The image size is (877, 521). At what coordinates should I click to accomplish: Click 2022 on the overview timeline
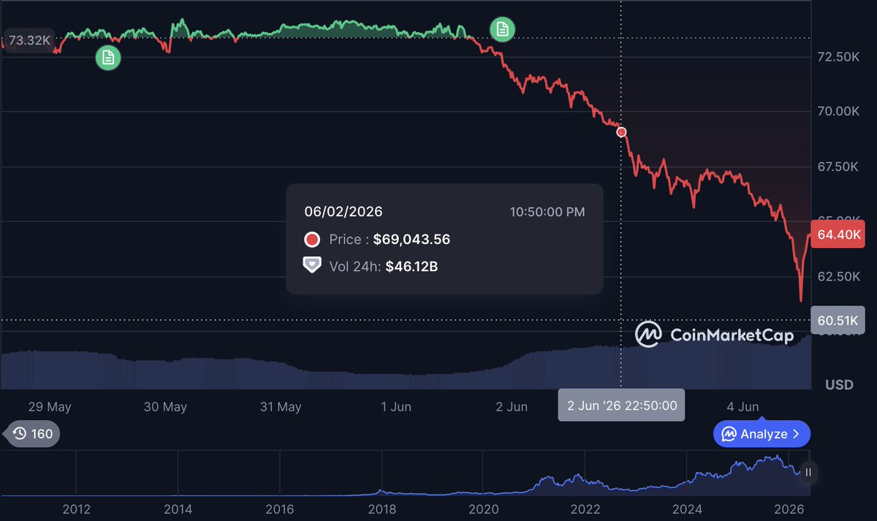(585, 509)
